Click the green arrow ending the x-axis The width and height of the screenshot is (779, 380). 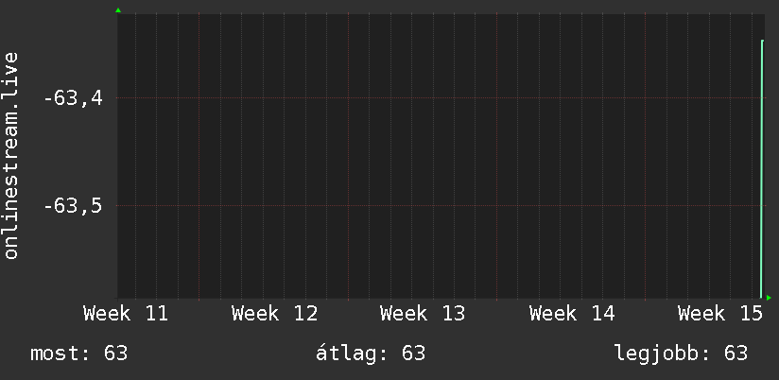pyautogui.click(x=769, y=298)
